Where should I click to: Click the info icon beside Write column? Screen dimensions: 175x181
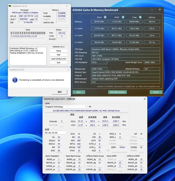pos(123,17)
